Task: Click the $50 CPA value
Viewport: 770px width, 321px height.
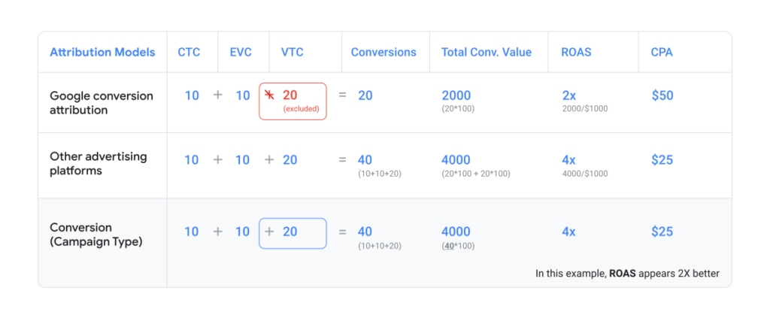Action: (x=662, y=95)
